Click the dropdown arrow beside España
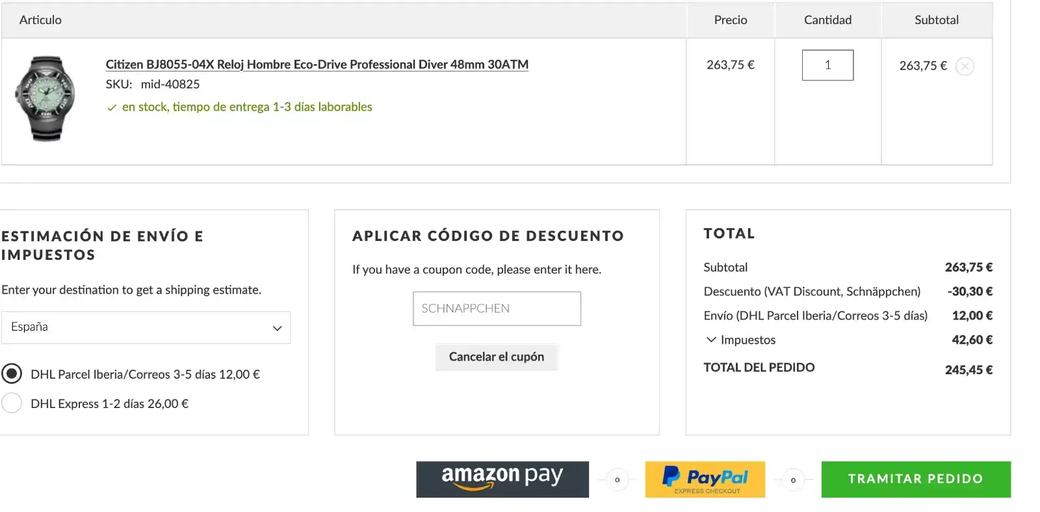Image resolution: width=1040 pixels, height=512 pixels. [x=277, y=328]
